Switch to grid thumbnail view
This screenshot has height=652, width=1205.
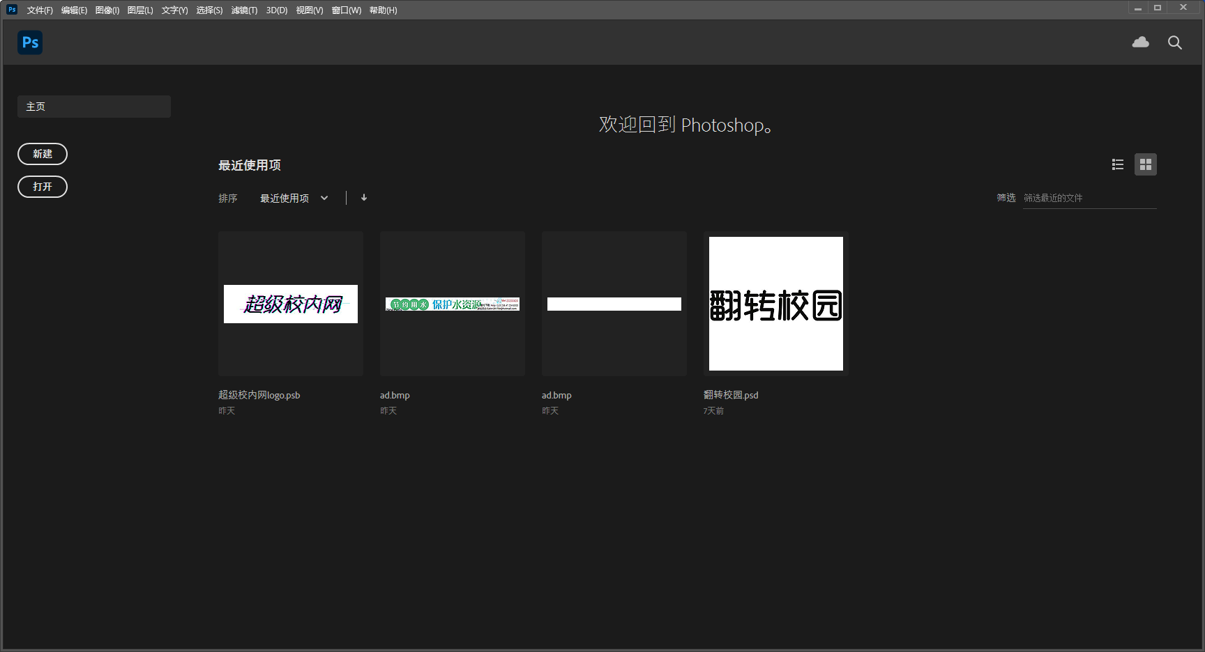[x=1145, y=164]
